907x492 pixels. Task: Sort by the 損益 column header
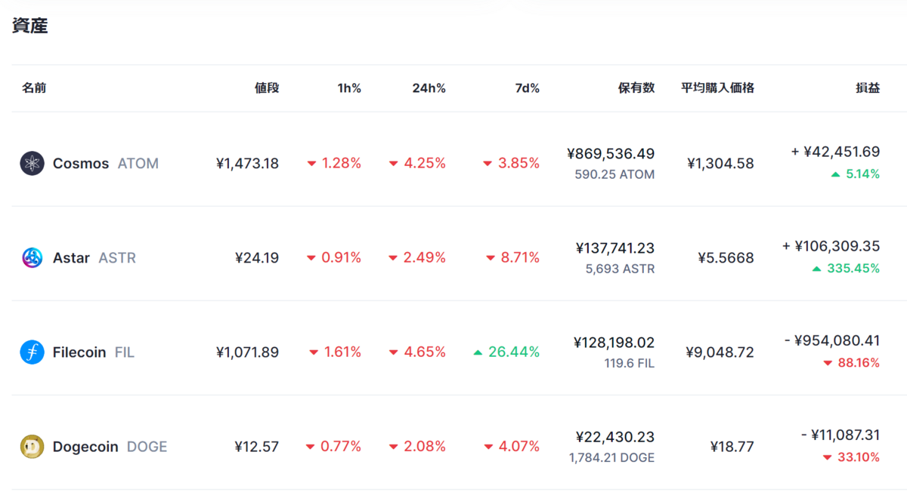pos(868,88)
